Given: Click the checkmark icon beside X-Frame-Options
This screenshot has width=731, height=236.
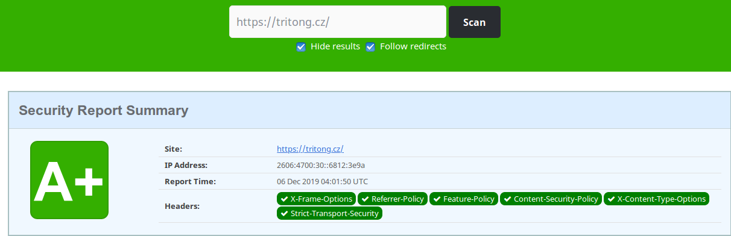Looking at the screenshot, I should 284,199.
